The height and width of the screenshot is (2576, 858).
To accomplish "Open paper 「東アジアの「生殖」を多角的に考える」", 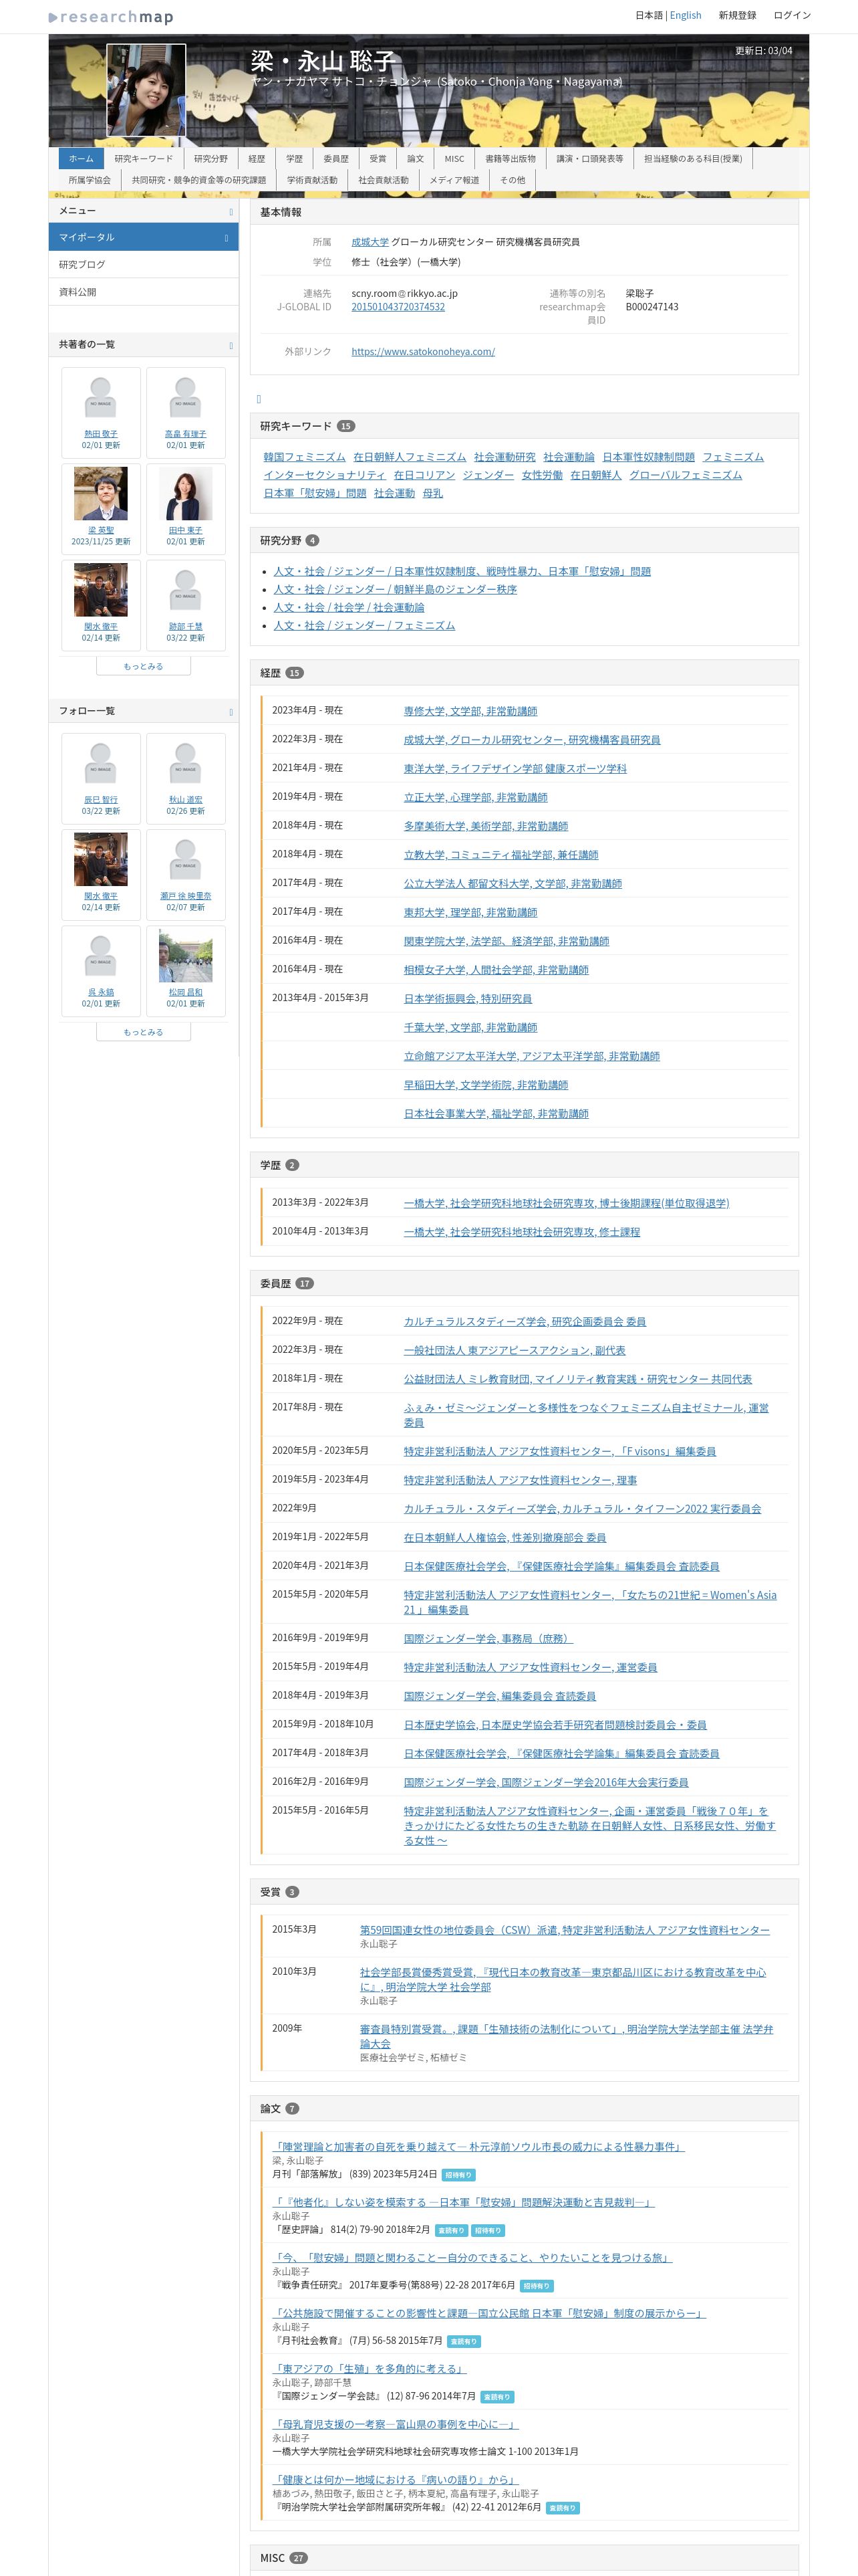I will coord(370,2368).
